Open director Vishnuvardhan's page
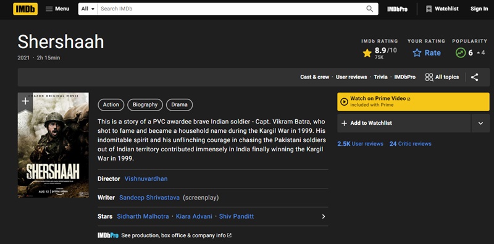 coord(146,179)
